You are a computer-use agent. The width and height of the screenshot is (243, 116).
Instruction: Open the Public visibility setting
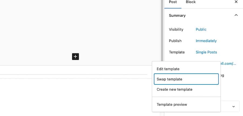pos(201,29)
